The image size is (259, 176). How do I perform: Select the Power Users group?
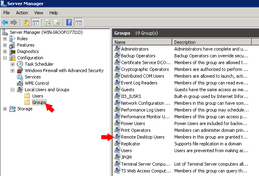(x=133, y=123)
